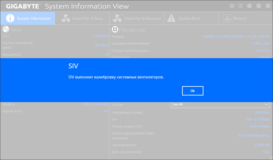The width and height of the screenshot is (273, 160).
Task: Click the G Skill Intl manufacturer value
Action: (x=262, y=145)
